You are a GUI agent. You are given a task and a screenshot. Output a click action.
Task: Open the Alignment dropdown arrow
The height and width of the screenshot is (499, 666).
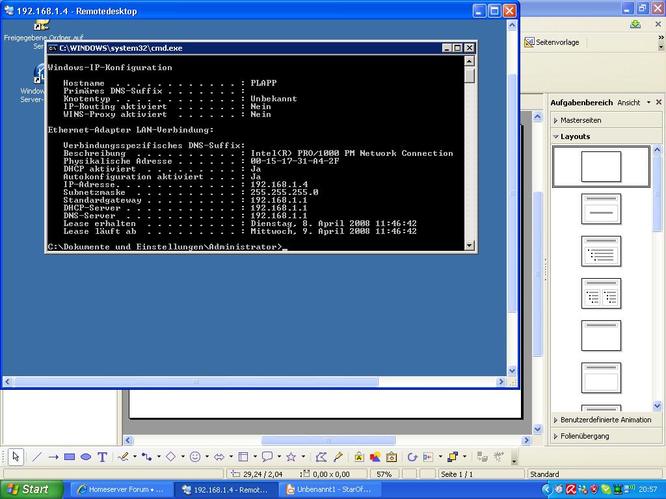coord(440,457)
